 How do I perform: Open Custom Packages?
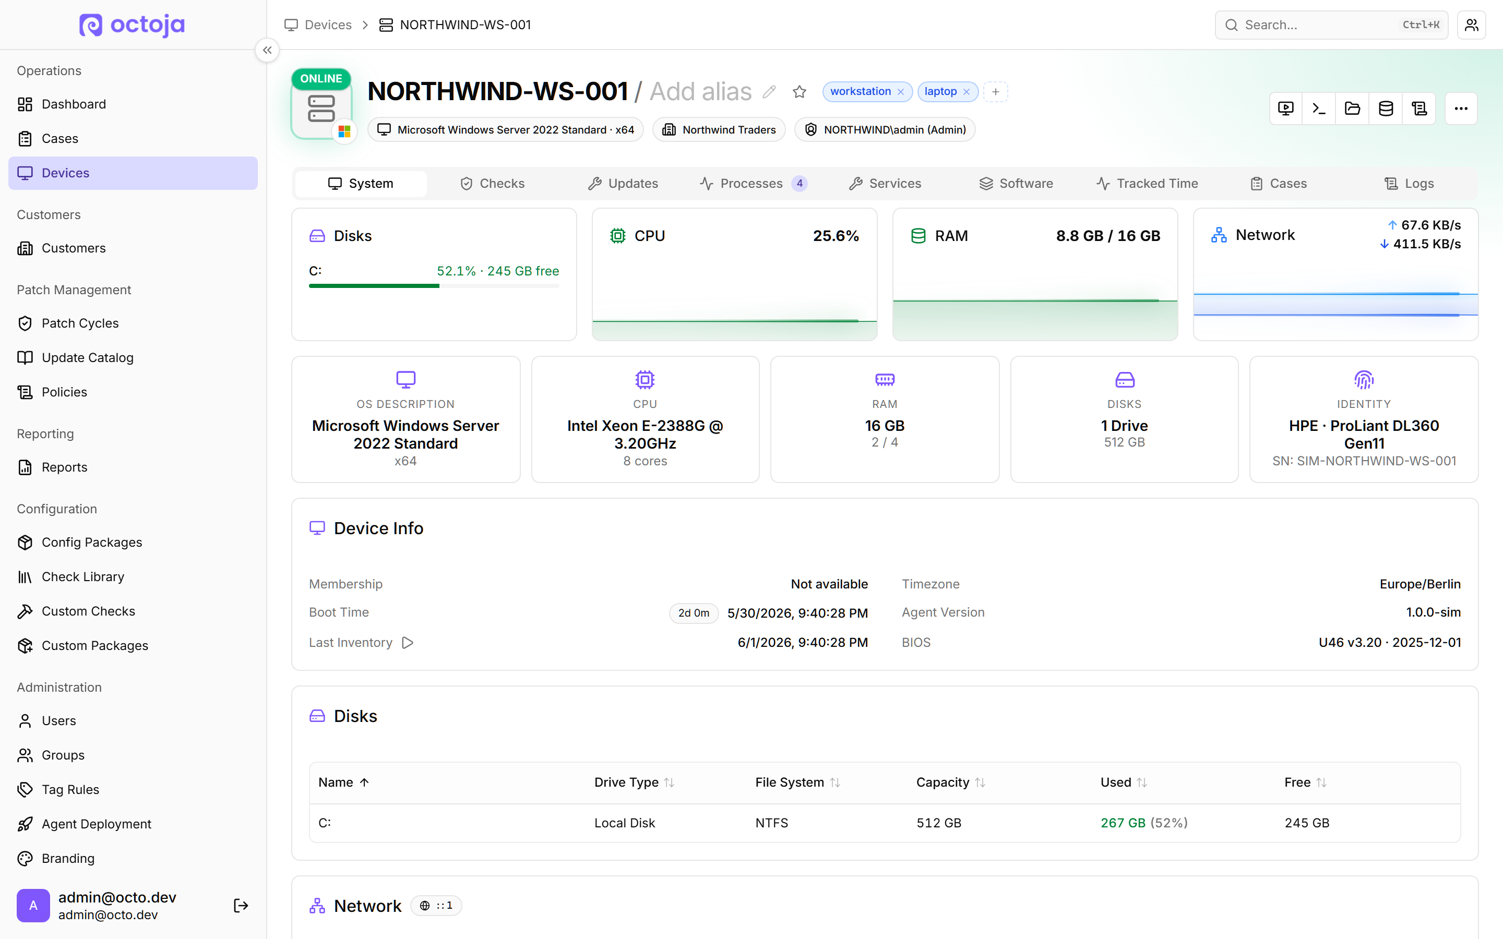(133, 646)
